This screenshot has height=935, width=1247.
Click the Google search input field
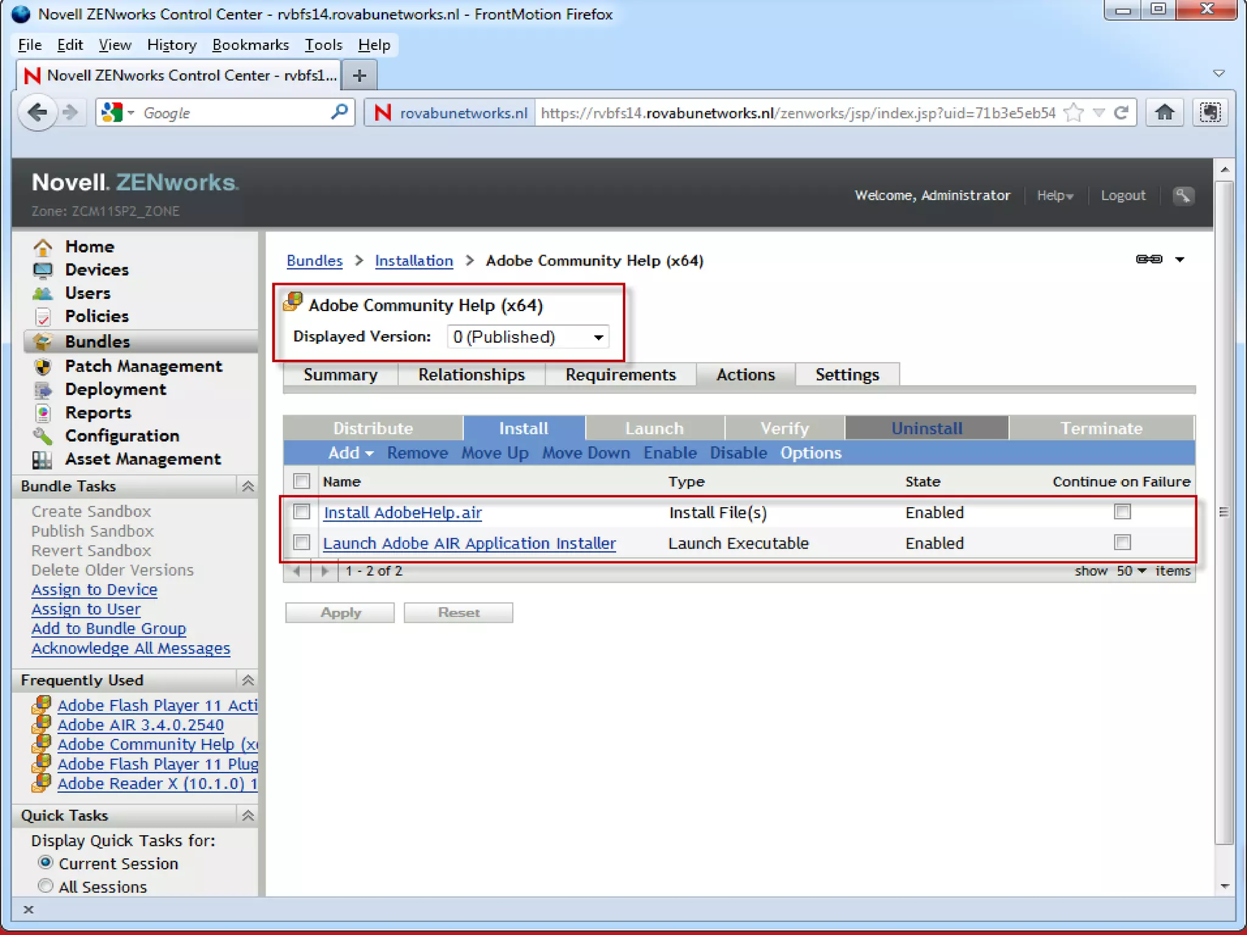231,113
